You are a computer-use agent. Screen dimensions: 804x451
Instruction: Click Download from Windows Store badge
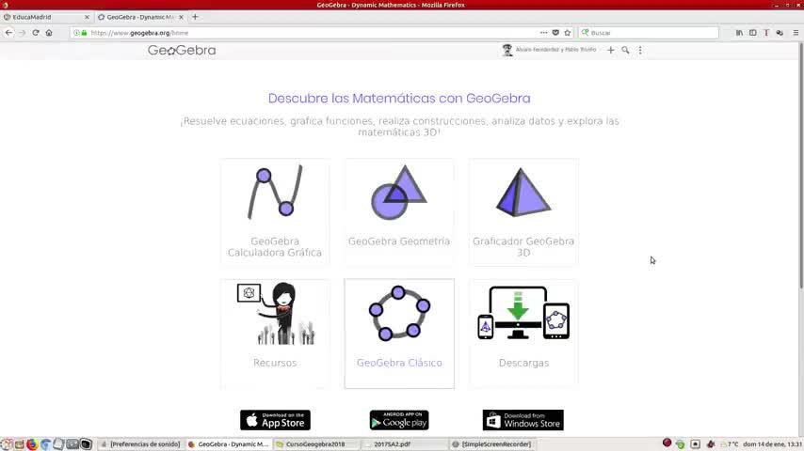pyautogui.click(x=523, y=420)
